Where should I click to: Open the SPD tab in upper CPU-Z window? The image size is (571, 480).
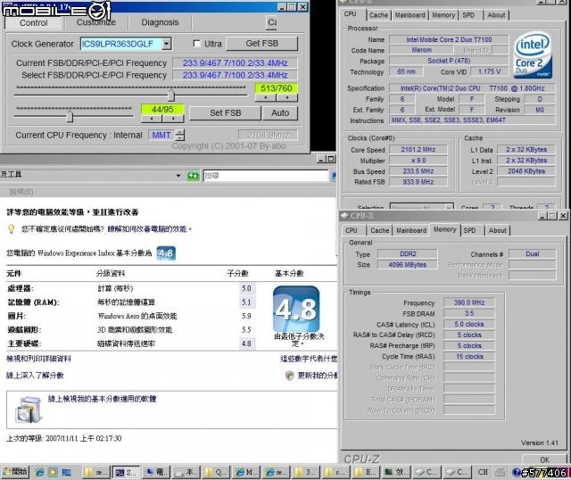click(x=468, y=15)
